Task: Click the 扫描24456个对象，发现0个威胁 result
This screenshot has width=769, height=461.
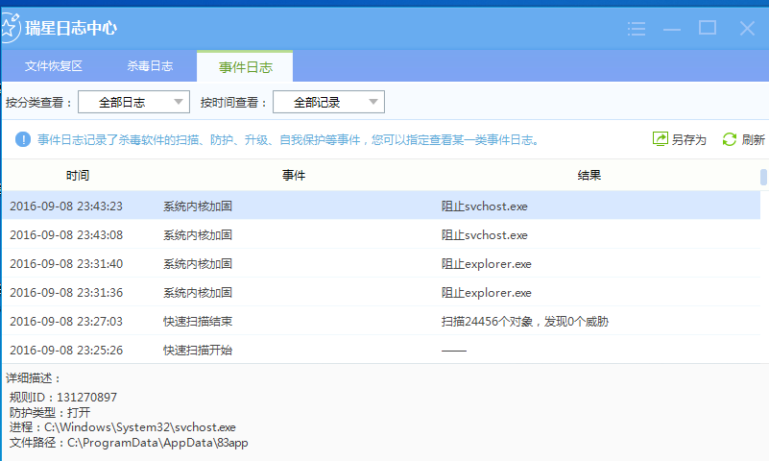Action: (x=525, y=321)
